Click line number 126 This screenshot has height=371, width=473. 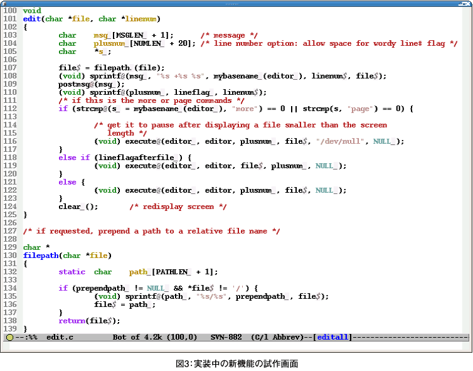pyautogui.click(x=10, y=223)
